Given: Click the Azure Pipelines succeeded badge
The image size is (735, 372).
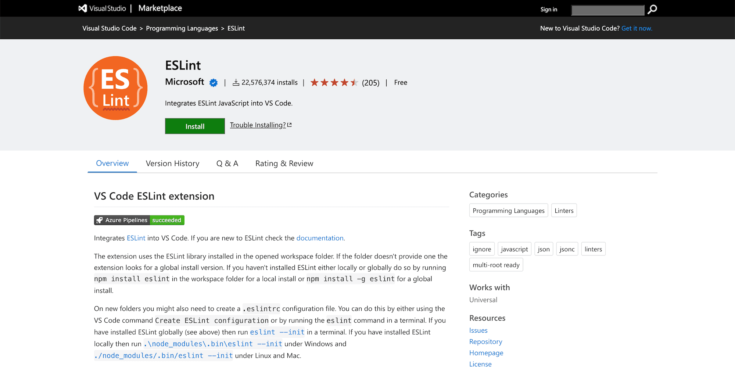Looking at the screenshot, I should coord(139,220).
